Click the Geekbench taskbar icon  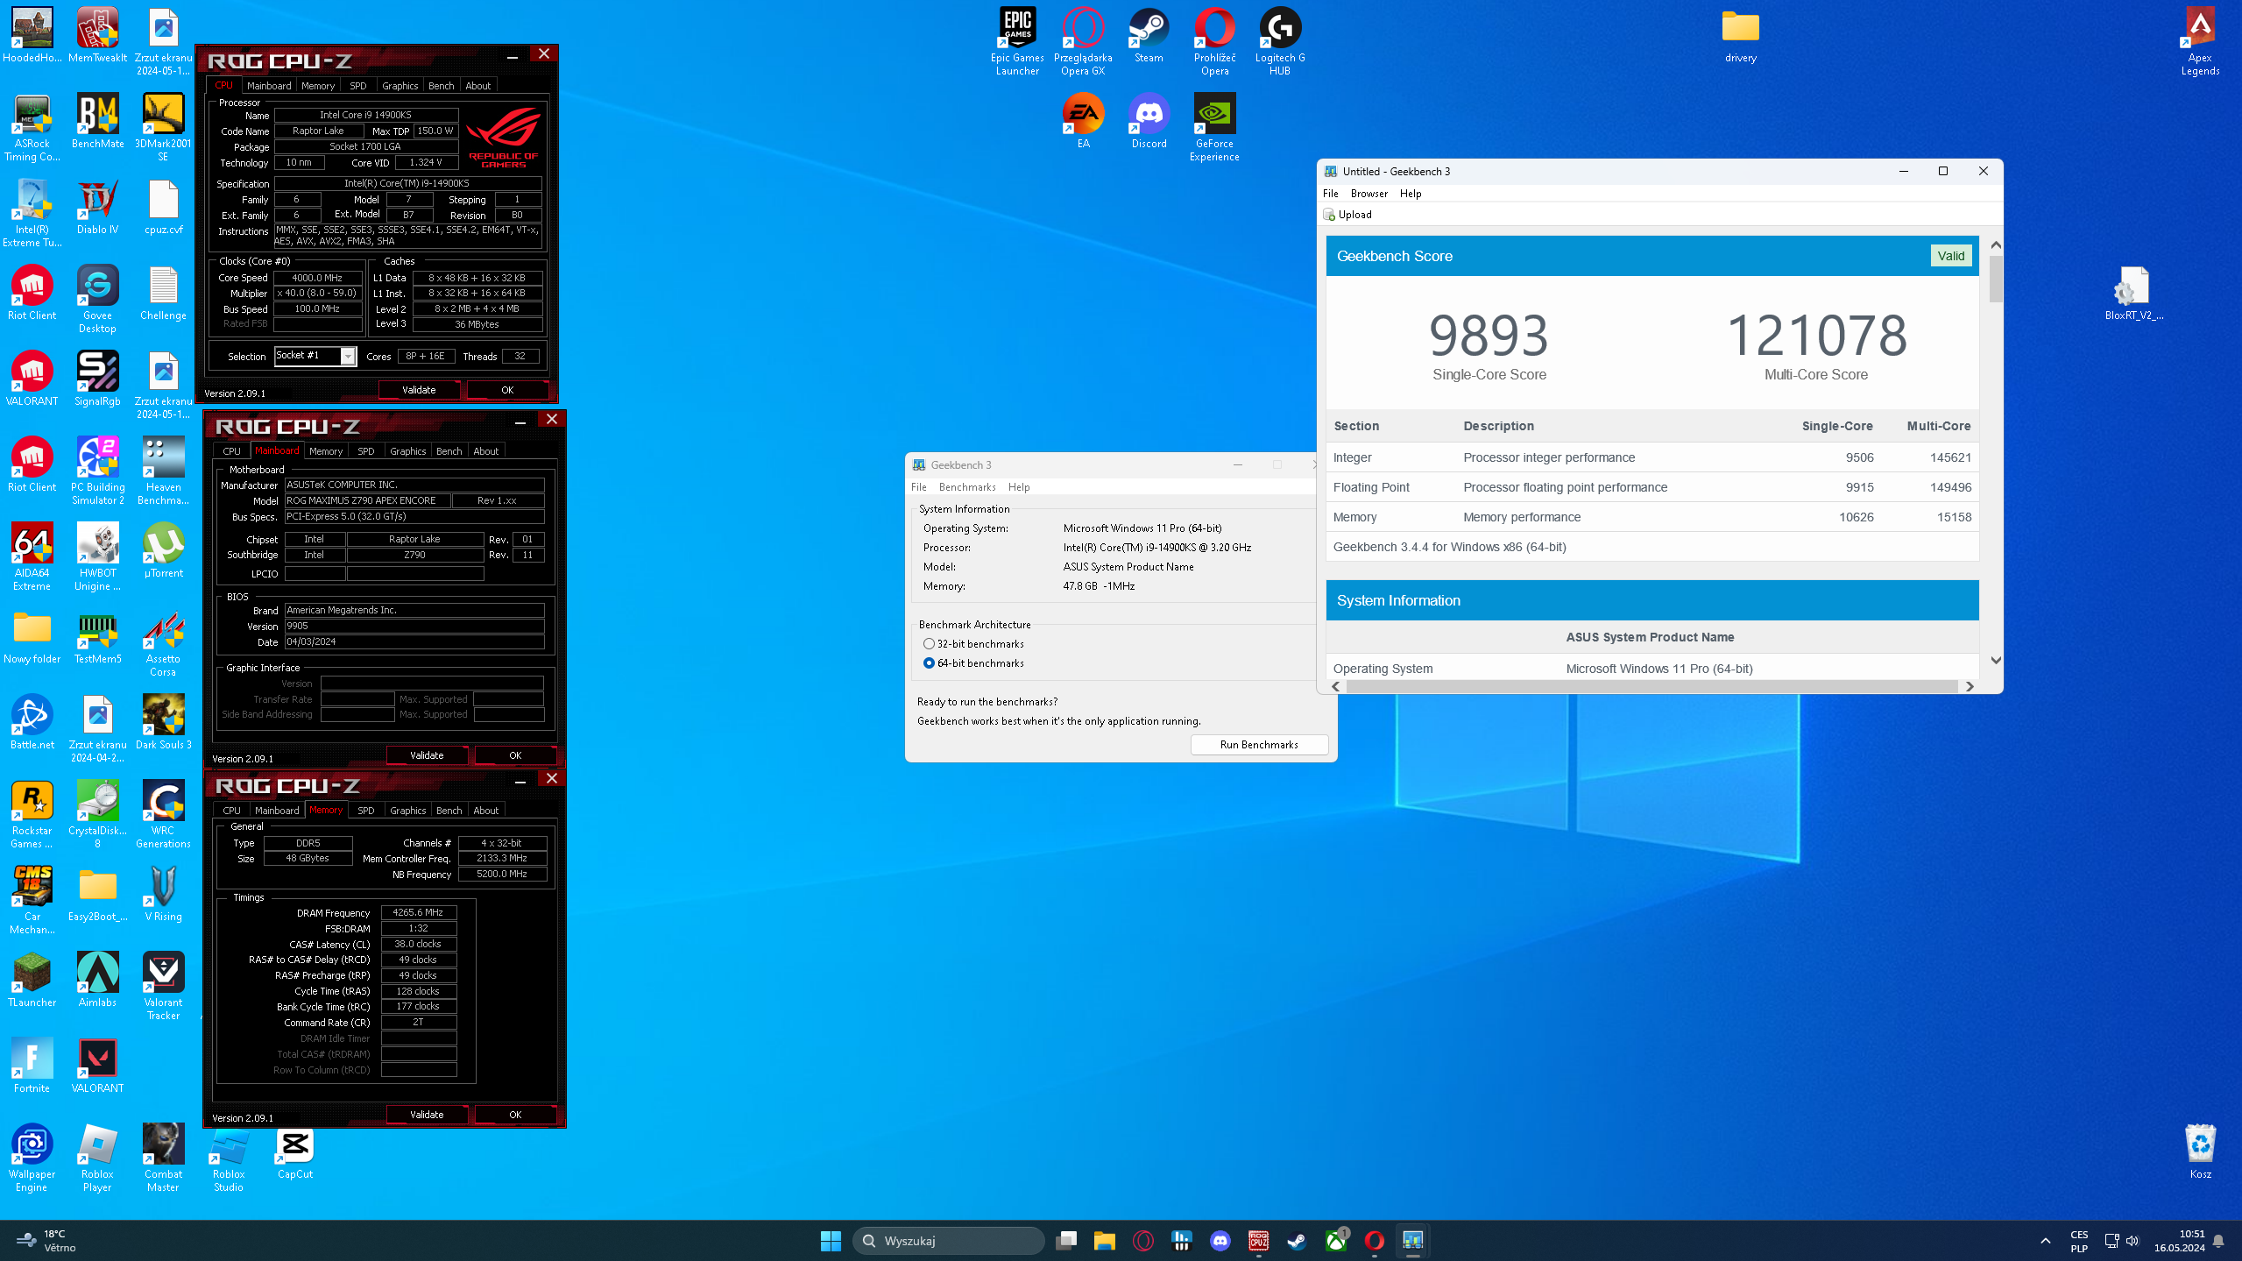pyautogui.click(x=1412, y=1240)
